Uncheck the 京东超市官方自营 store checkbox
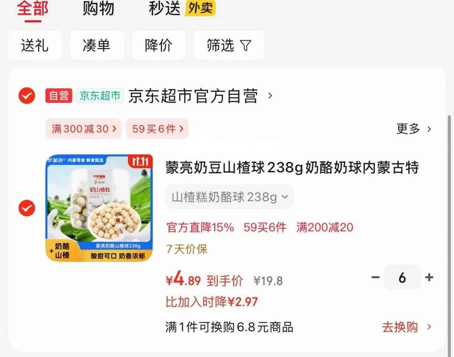Screen dimensions: 454x357 [27, 96]
